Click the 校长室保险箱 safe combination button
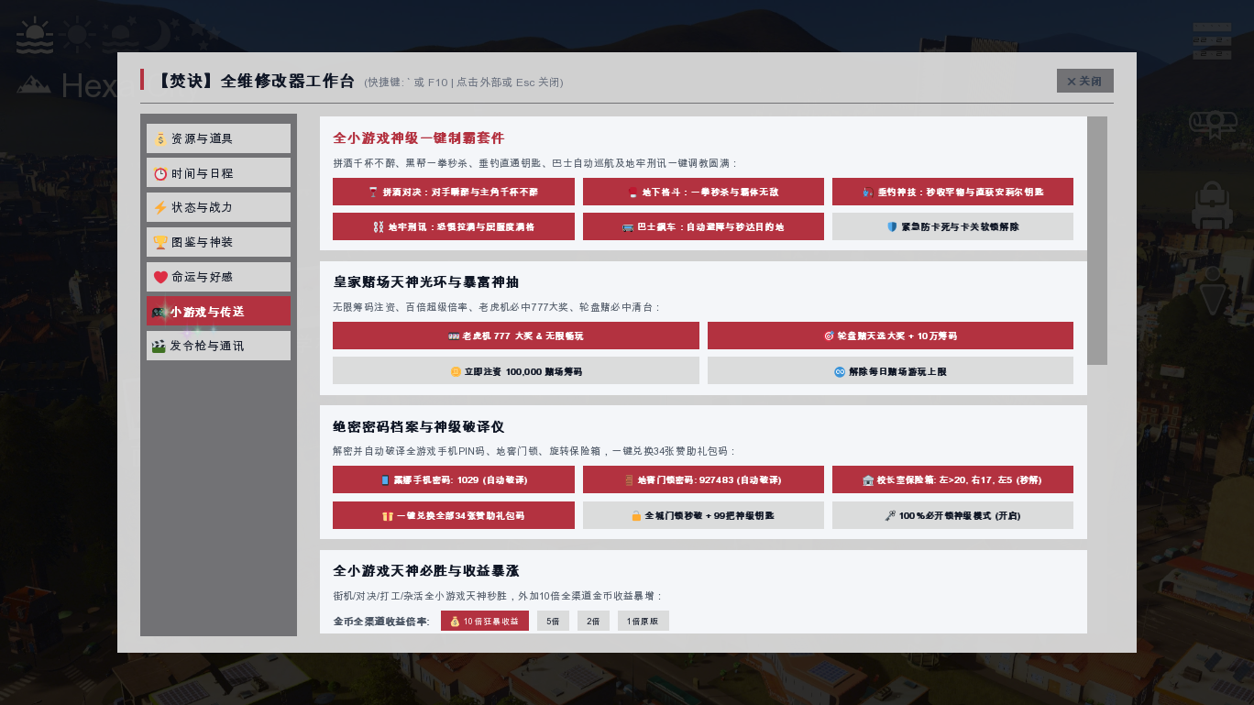 952,479
